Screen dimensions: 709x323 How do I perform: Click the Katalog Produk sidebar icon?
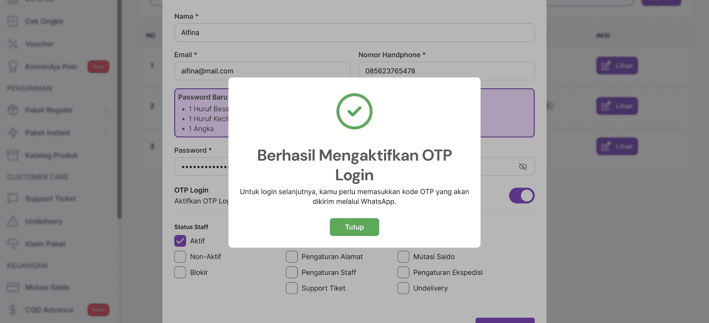click(x=13, y=155)
